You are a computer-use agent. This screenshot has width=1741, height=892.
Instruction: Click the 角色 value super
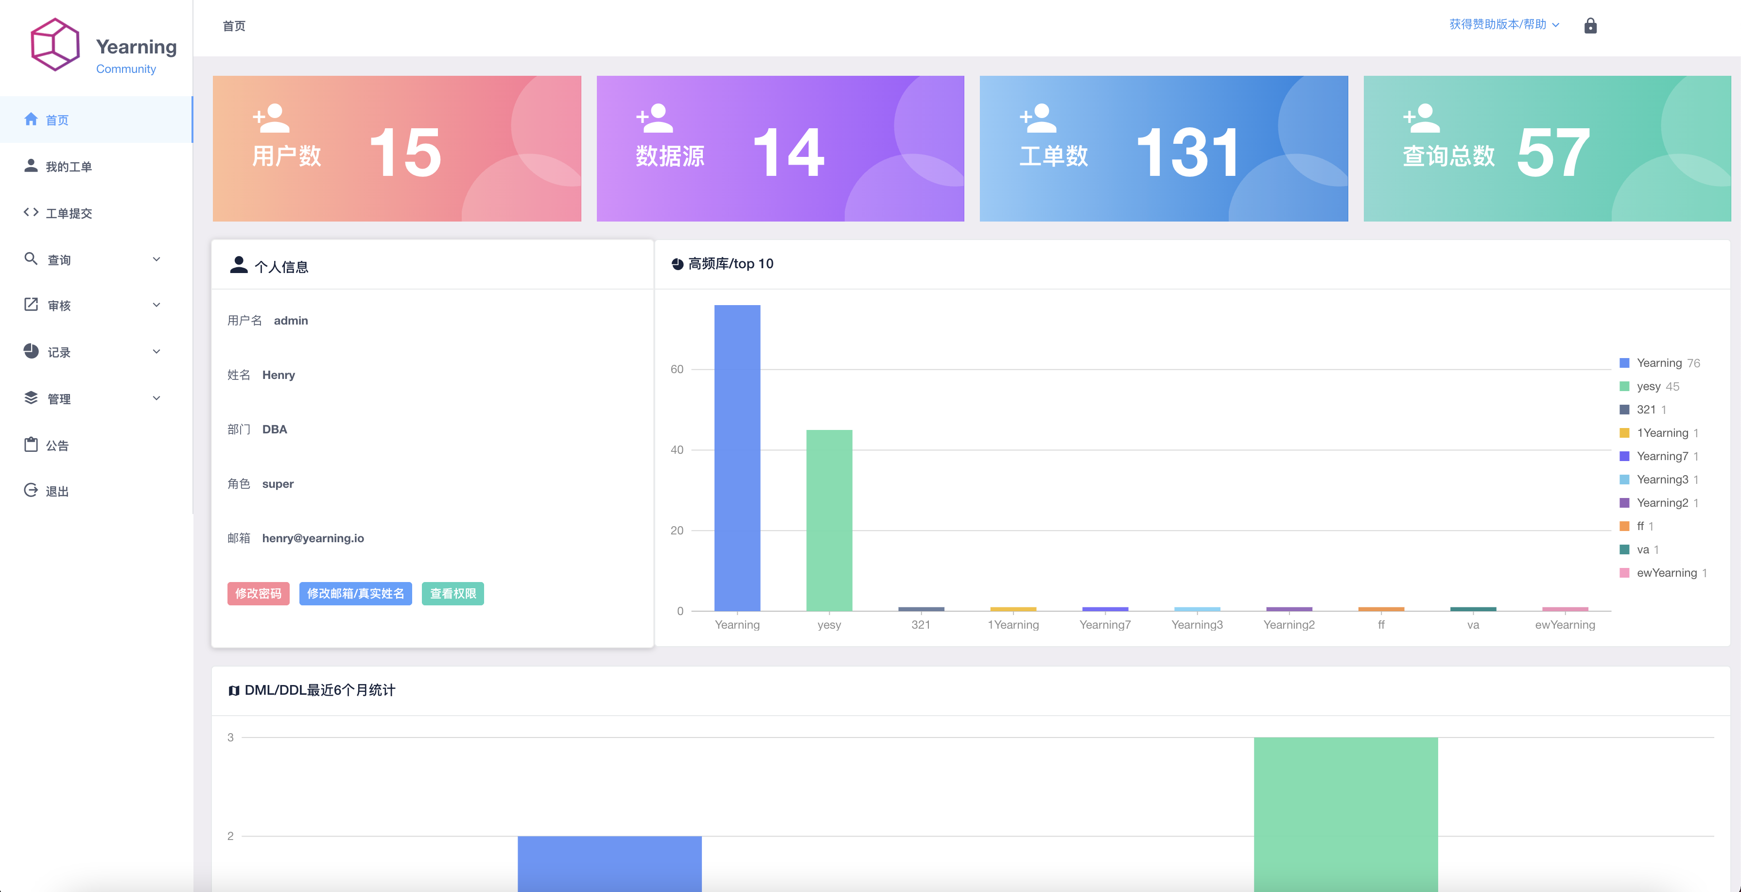point(278,484)
